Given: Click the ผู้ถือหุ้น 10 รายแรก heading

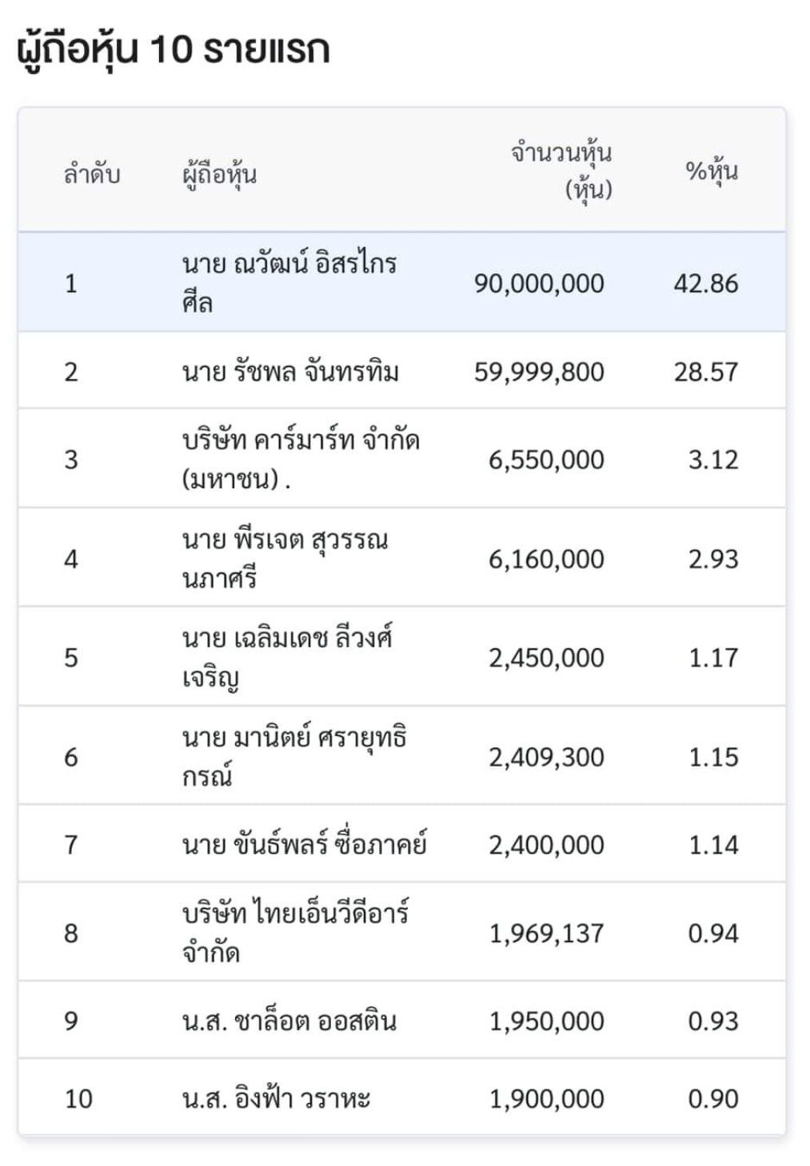Looking at the screenshot, I should point(174,51).
